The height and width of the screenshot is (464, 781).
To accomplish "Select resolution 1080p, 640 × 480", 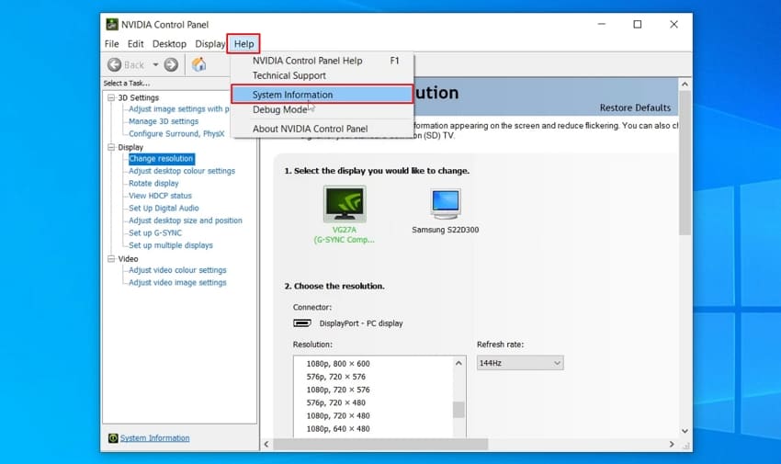I will 338,429.
